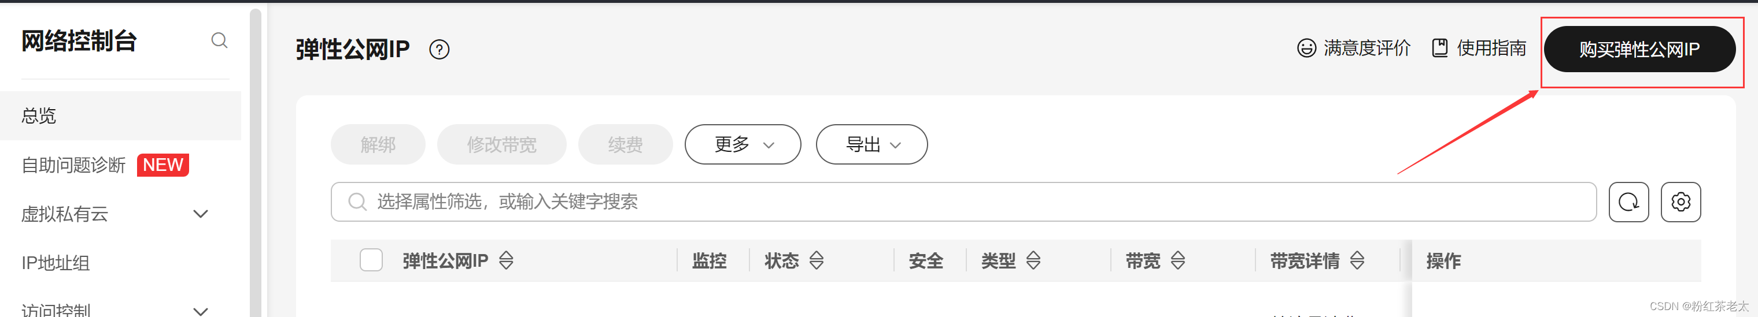Sort the 类型 column

(x=1033, y=260)
